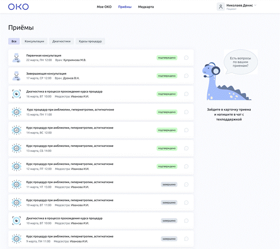Click doctor icon of Первичная консультация

pyautogui.click(x=16, y=58)
